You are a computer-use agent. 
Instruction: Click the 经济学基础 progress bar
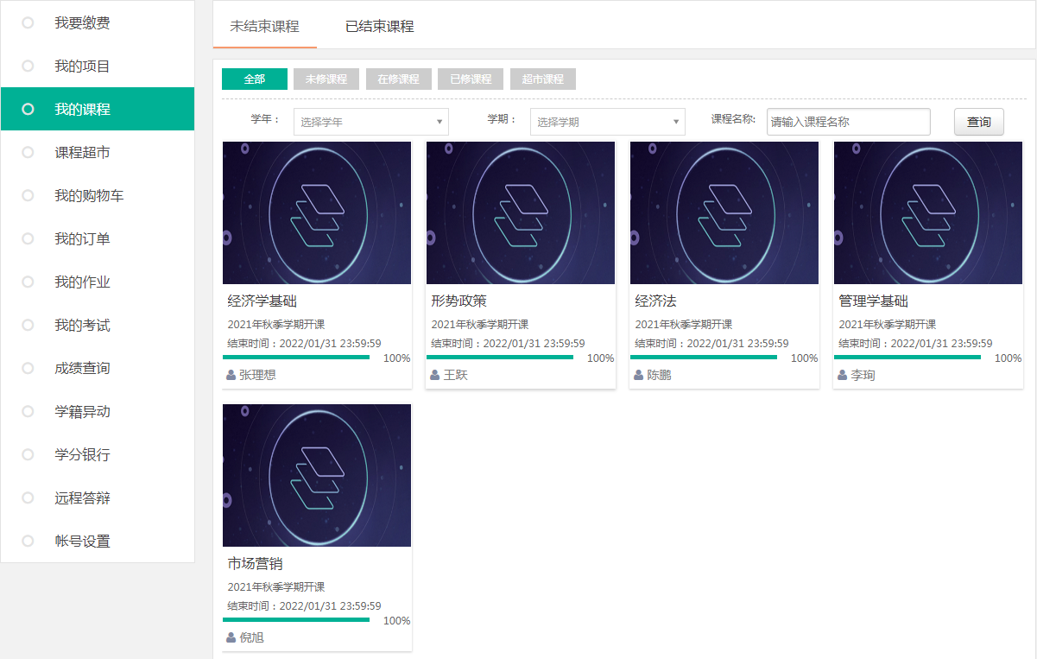[x=296, y=357]
